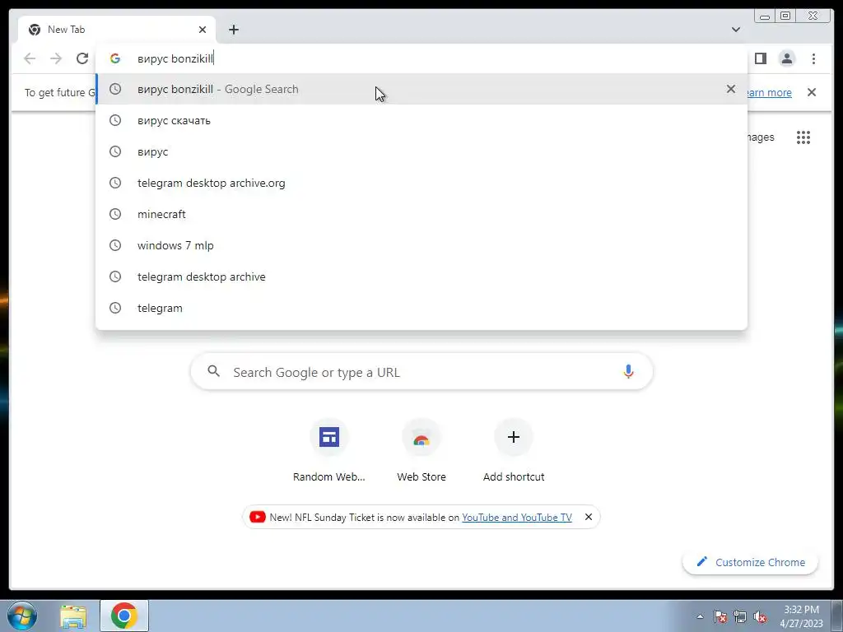Select the вирус скачать suggestion
Image resolution: width=843 pixels, height=632 pixels.
click(421, 120)
